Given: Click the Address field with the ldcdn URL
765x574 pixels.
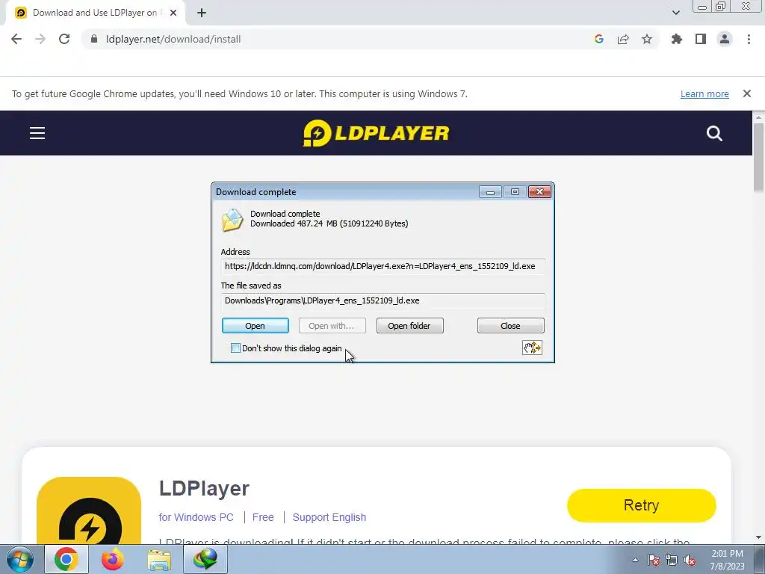Looking at the screenshot, I should (382, 267).
